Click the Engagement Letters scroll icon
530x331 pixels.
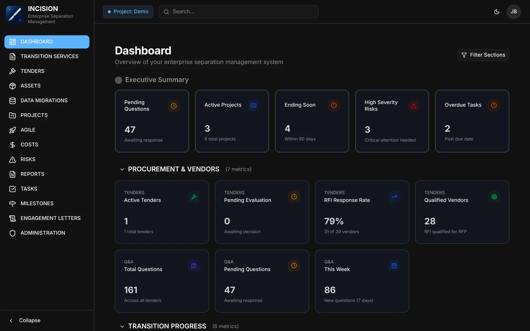13,218
